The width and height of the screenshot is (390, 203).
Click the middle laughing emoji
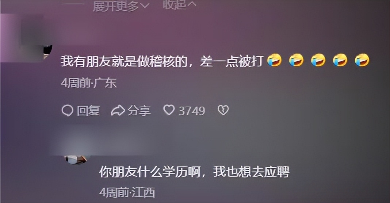(x=318, y=60)
